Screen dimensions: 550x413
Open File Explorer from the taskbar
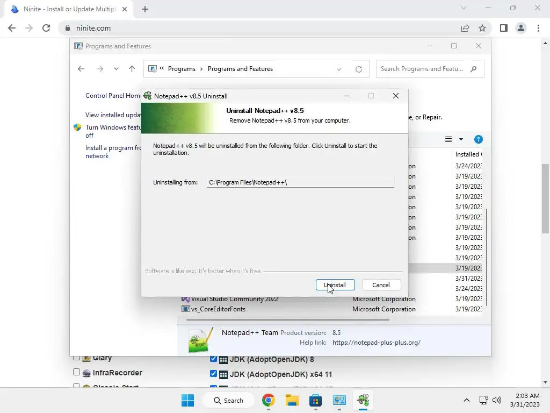tap(292, 400)
